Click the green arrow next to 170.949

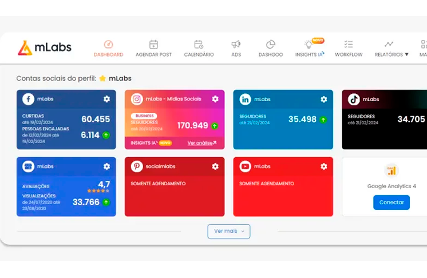click(215, 126)
